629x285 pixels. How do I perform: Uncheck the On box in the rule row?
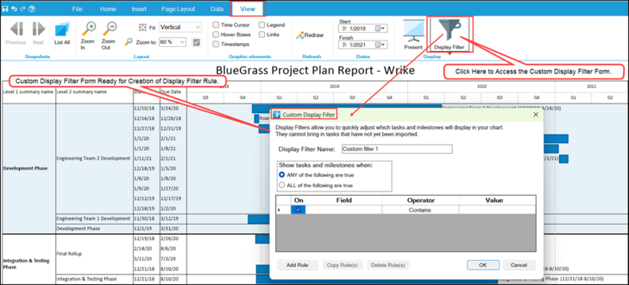pyautogui.click(x=298, y=210)
